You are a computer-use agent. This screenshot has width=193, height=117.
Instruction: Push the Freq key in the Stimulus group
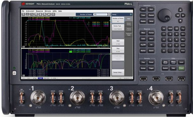[x=143, y=62]
